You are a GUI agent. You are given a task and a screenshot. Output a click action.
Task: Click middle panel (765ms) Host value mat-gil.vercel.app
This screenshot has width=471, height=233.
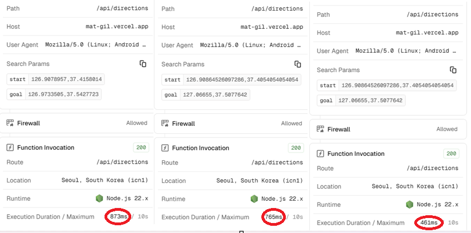click(272, 27)
